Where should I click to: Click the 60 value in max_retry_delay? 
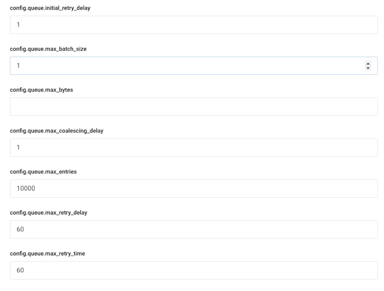(20, 229)
